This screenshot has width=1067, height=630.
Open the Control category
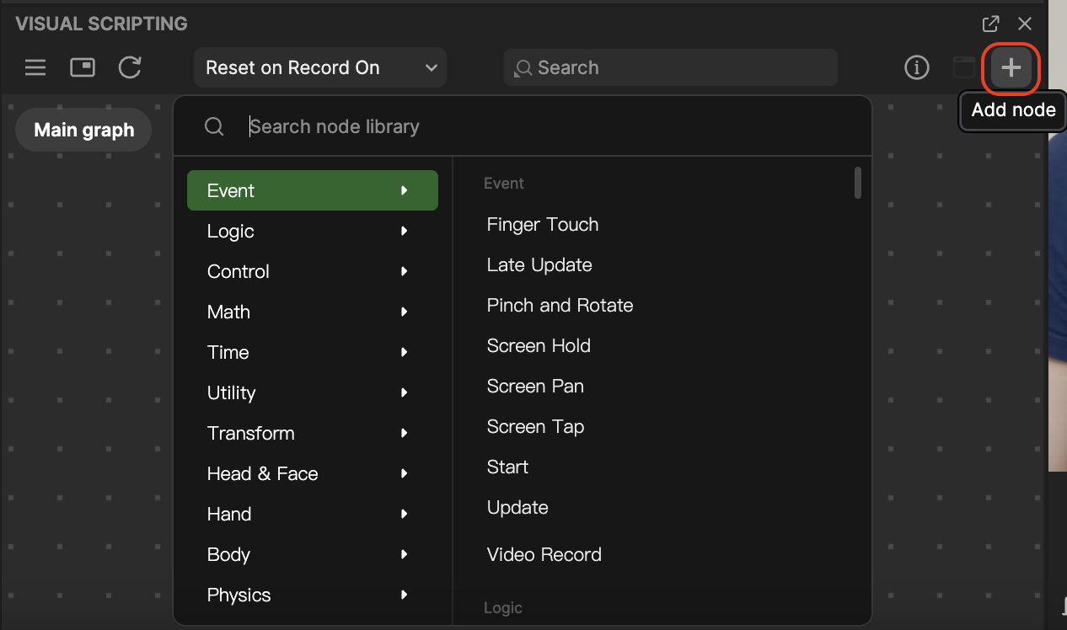click(313, 271)
